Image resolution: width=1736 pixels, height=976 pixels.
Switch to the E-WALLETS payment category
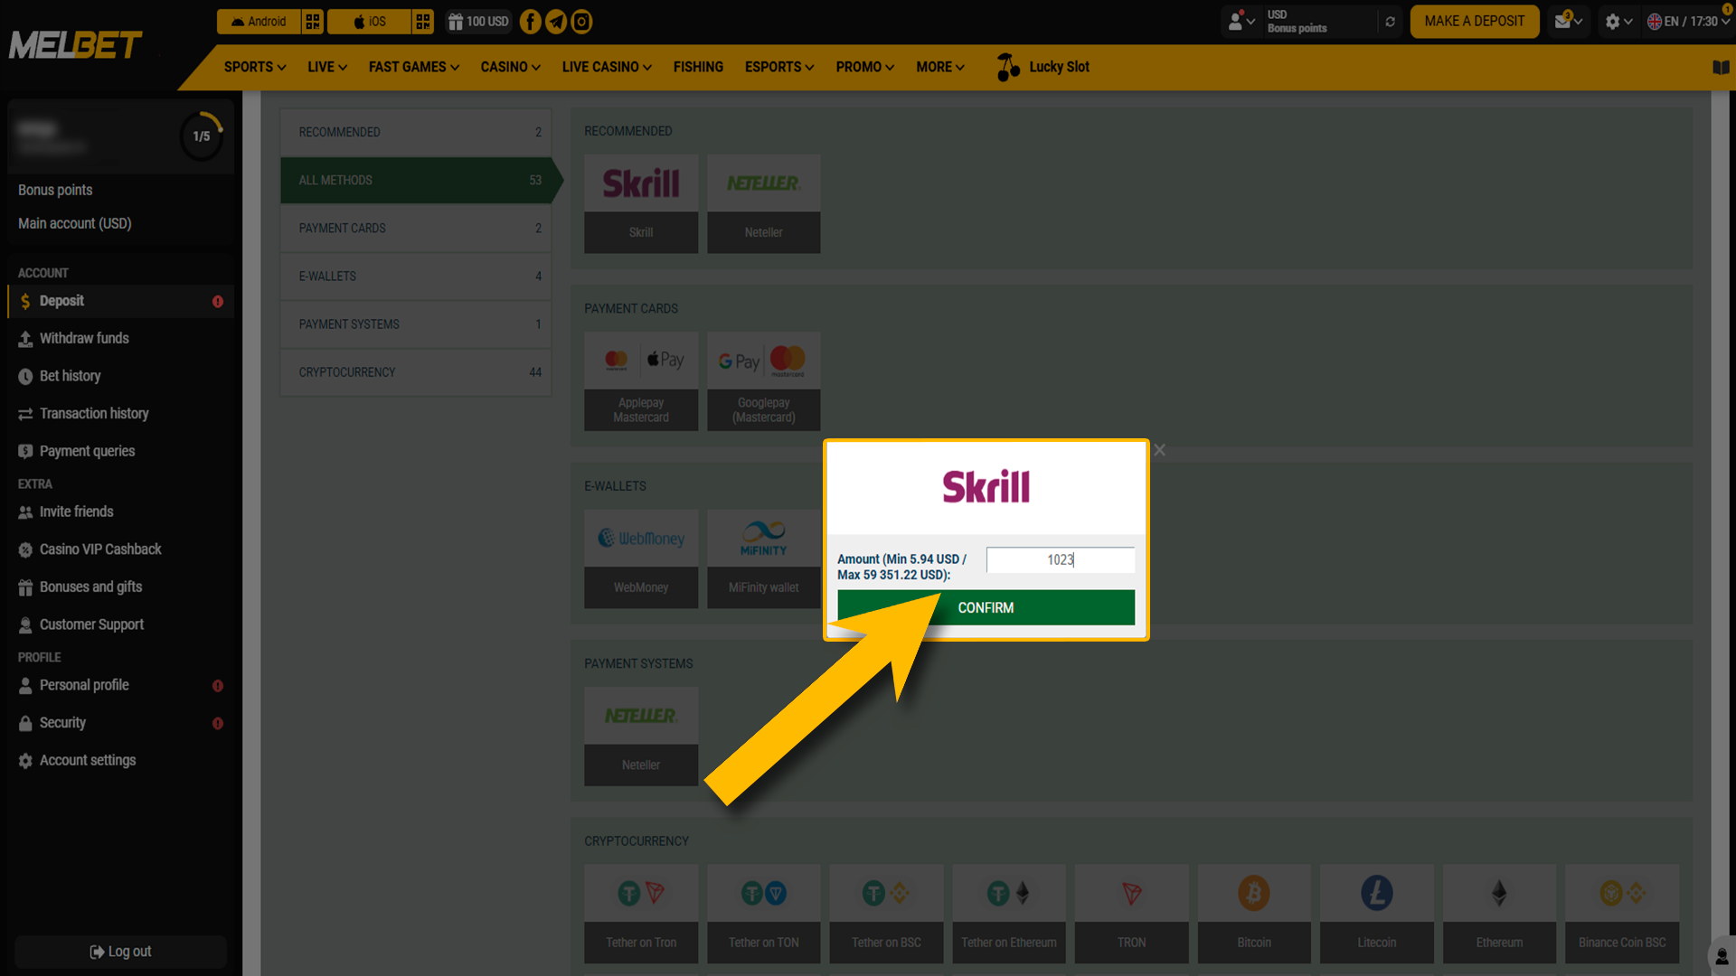[x=415, y=276]
